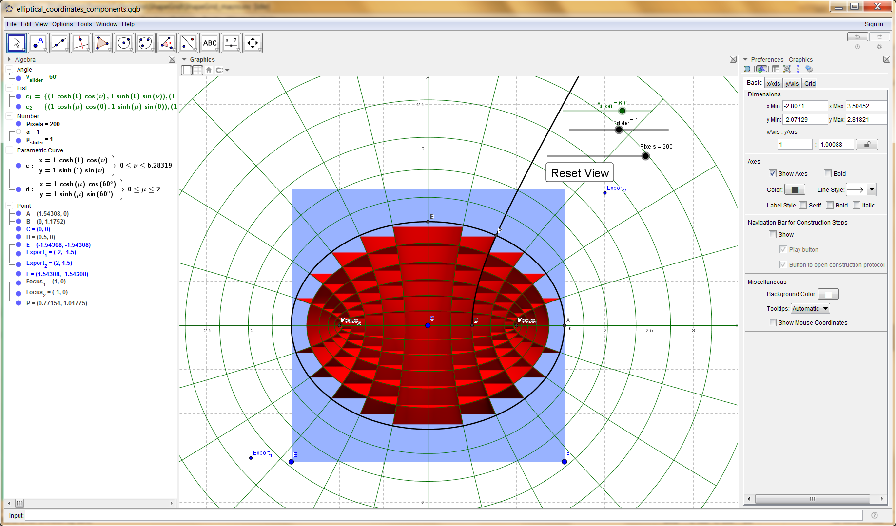Choose the Ellipse tool
Screen dimensions: 896x526
click(145, 43)
